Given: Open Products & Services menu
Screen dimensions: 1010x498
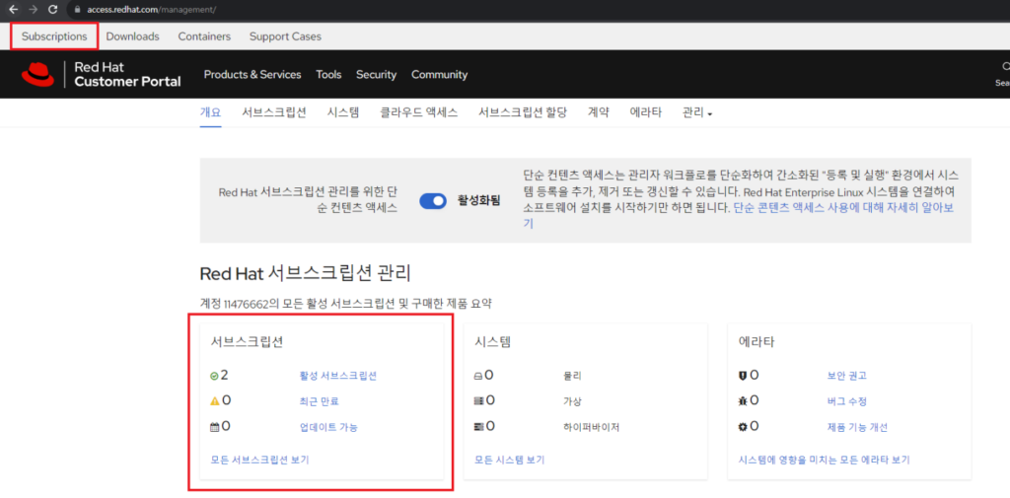Looking at the screenshot, I should click(252, 75).
